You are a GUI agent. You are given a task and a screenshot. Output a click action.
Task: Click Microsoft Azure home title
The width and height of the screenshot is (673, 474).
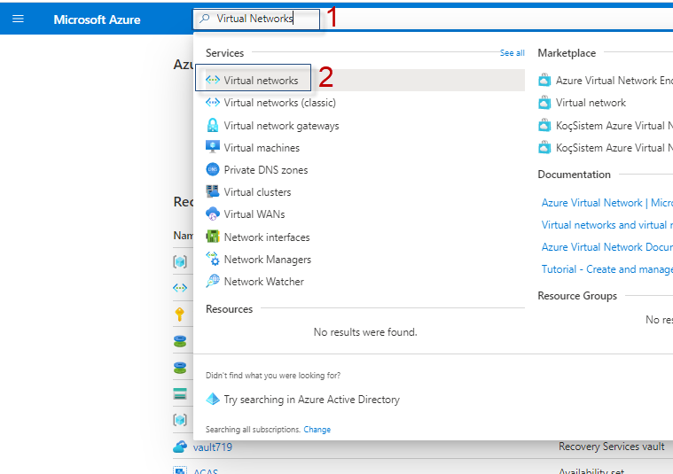[97, 19]
